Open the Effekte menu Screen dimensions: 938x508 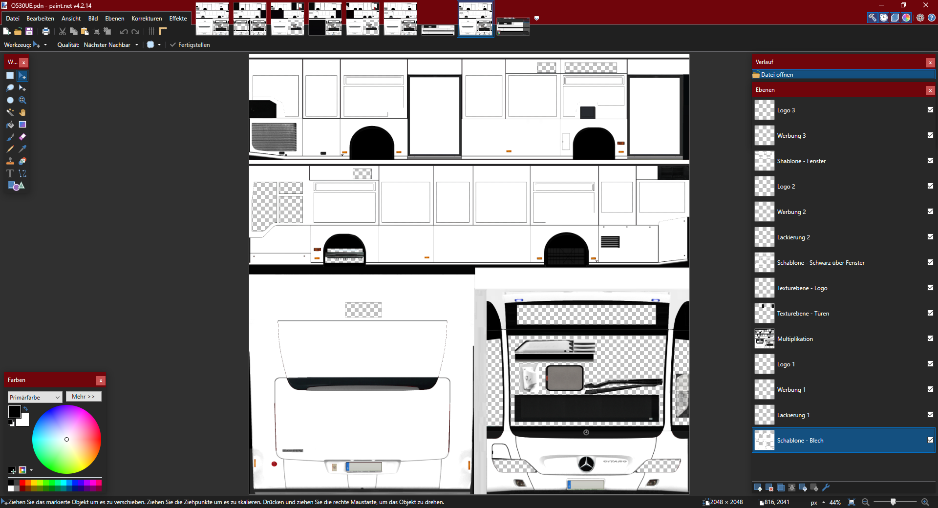point(178,19)
